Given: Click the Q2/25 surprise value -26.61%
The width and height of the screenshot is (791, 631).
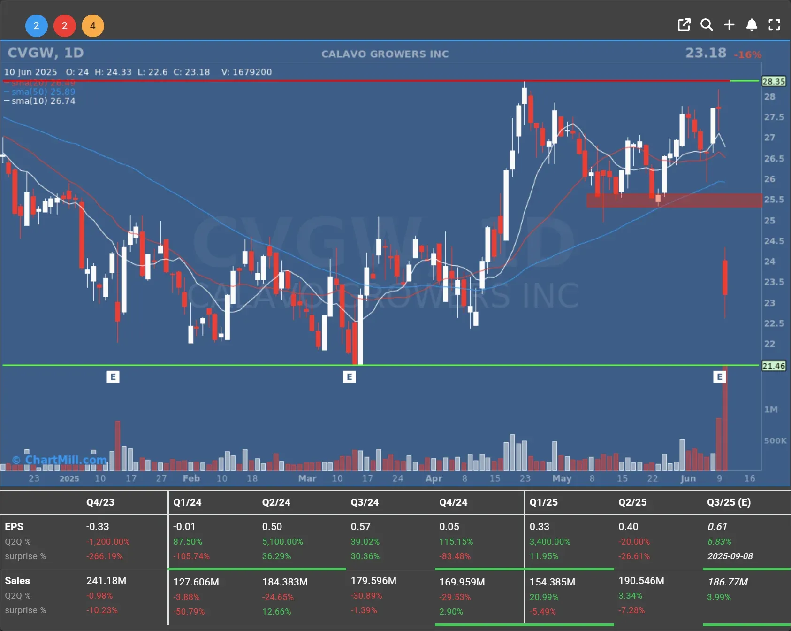Looking at the screenshot, I should point(634,556).
